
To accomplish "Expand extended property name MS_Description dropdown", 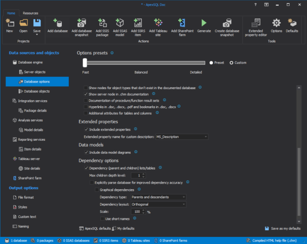I will click(182, 137).
